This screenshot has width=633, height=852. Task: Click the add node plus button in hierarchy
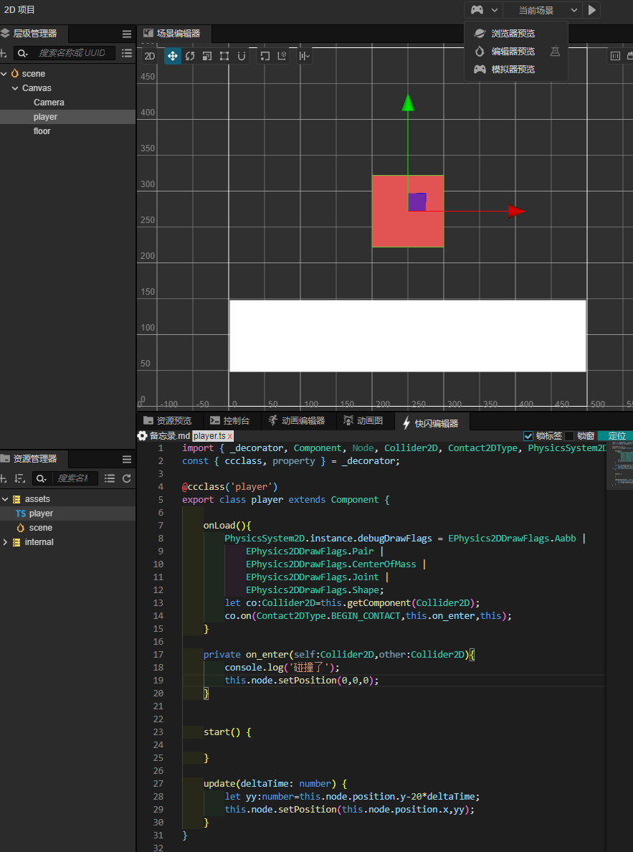coord(4,52)
